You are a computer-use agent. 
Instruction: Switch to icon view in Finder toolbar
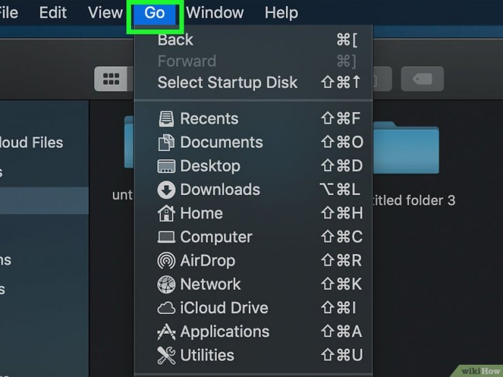111,79
